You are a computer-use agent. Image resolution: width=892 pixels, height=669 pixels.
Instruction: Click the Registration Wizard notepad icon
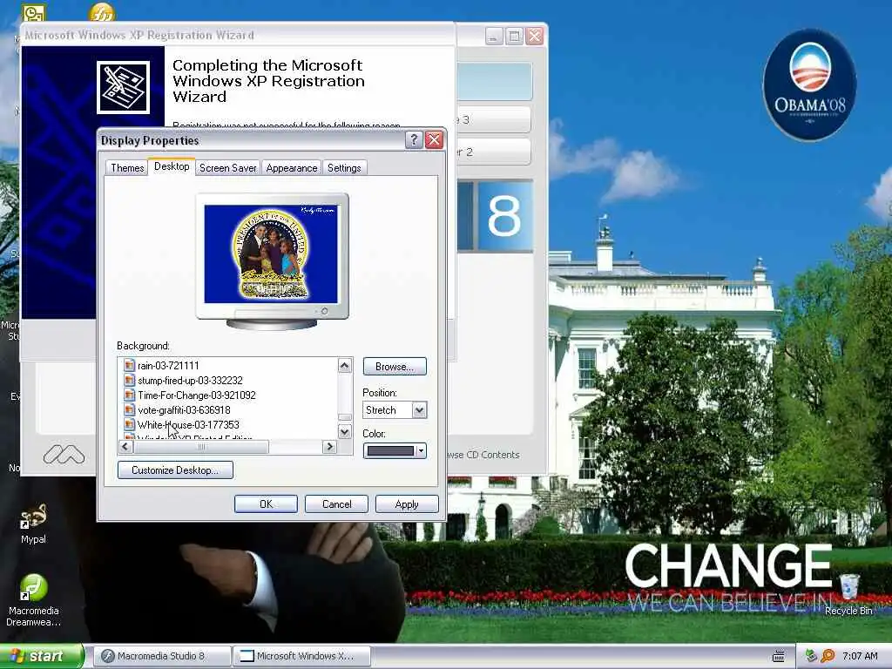pos(123,88)
